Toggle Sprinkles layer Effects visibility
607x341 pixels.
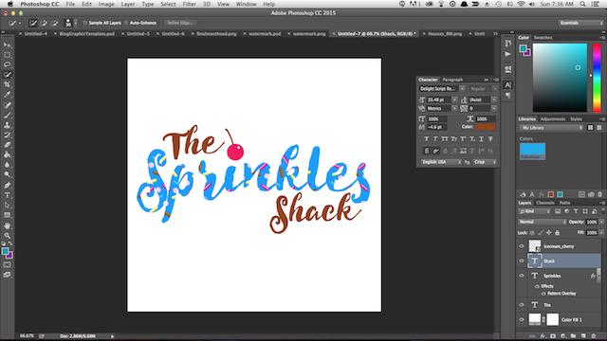pos(537,286)
